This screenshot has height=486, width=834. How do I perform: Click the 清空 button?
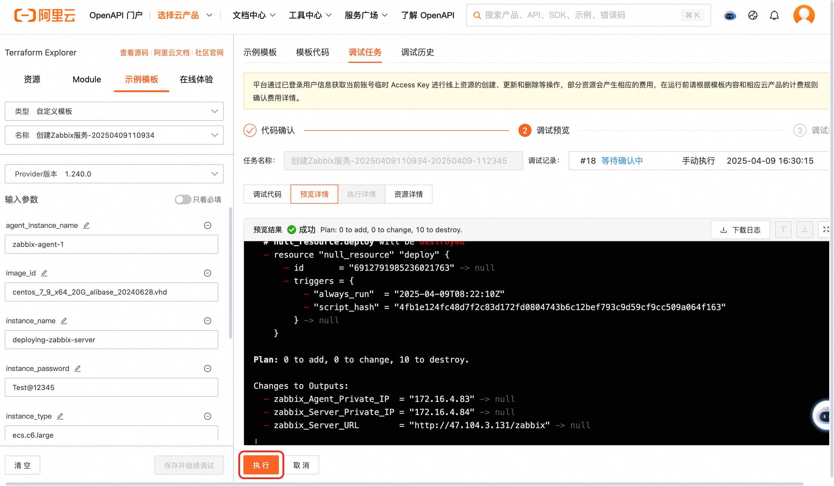[22, 465]
